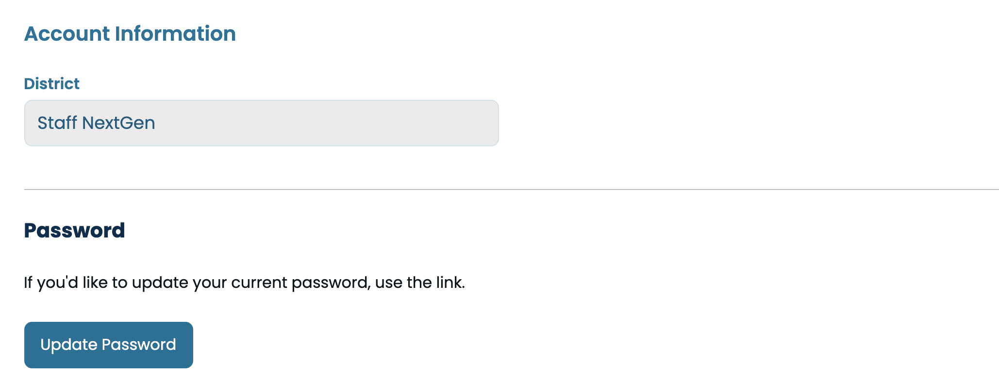Click the Password section heading
The image size is (999, 379).
point(74,230)
